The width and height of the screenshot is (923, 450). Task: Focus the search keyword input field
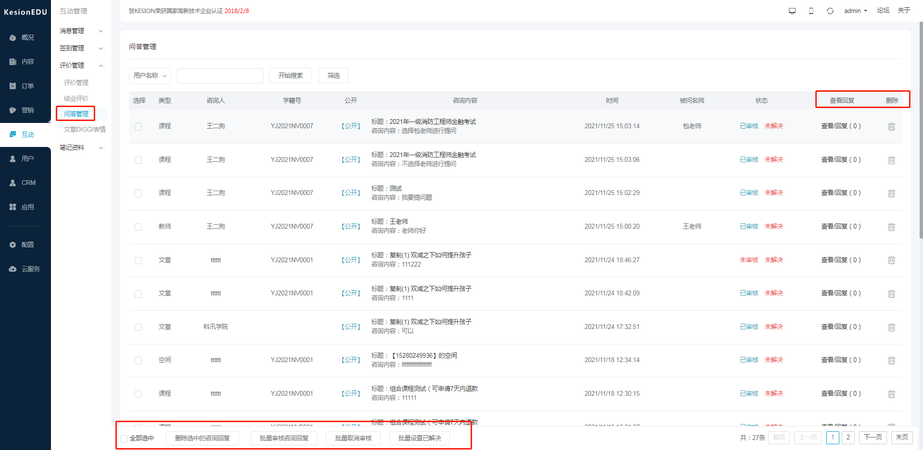[220, 76]
